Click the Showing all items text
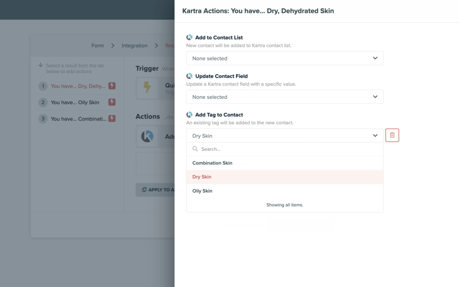This screenshot has height=287, width=459. click(285, 205)
